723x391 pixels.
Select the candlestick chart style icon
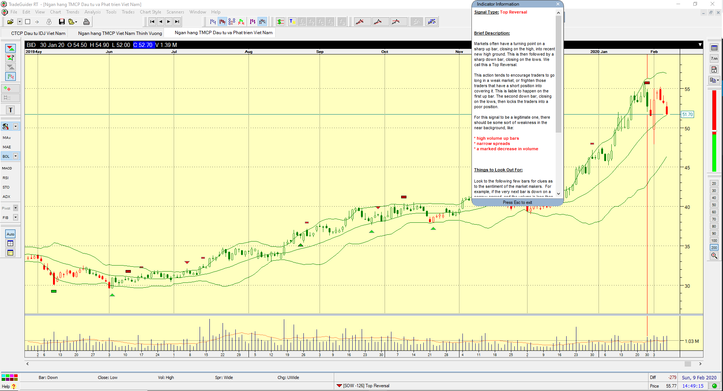coord(222,22)
